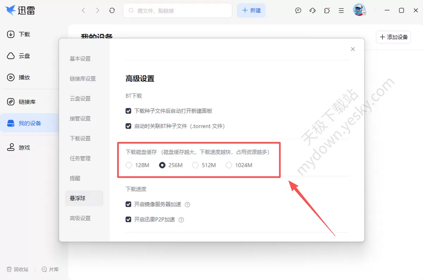Image resolution: width=423 pixels, height=280 pixels.
Task: Open 链接库 in the sidebar
Action: [x=22, y=102]
